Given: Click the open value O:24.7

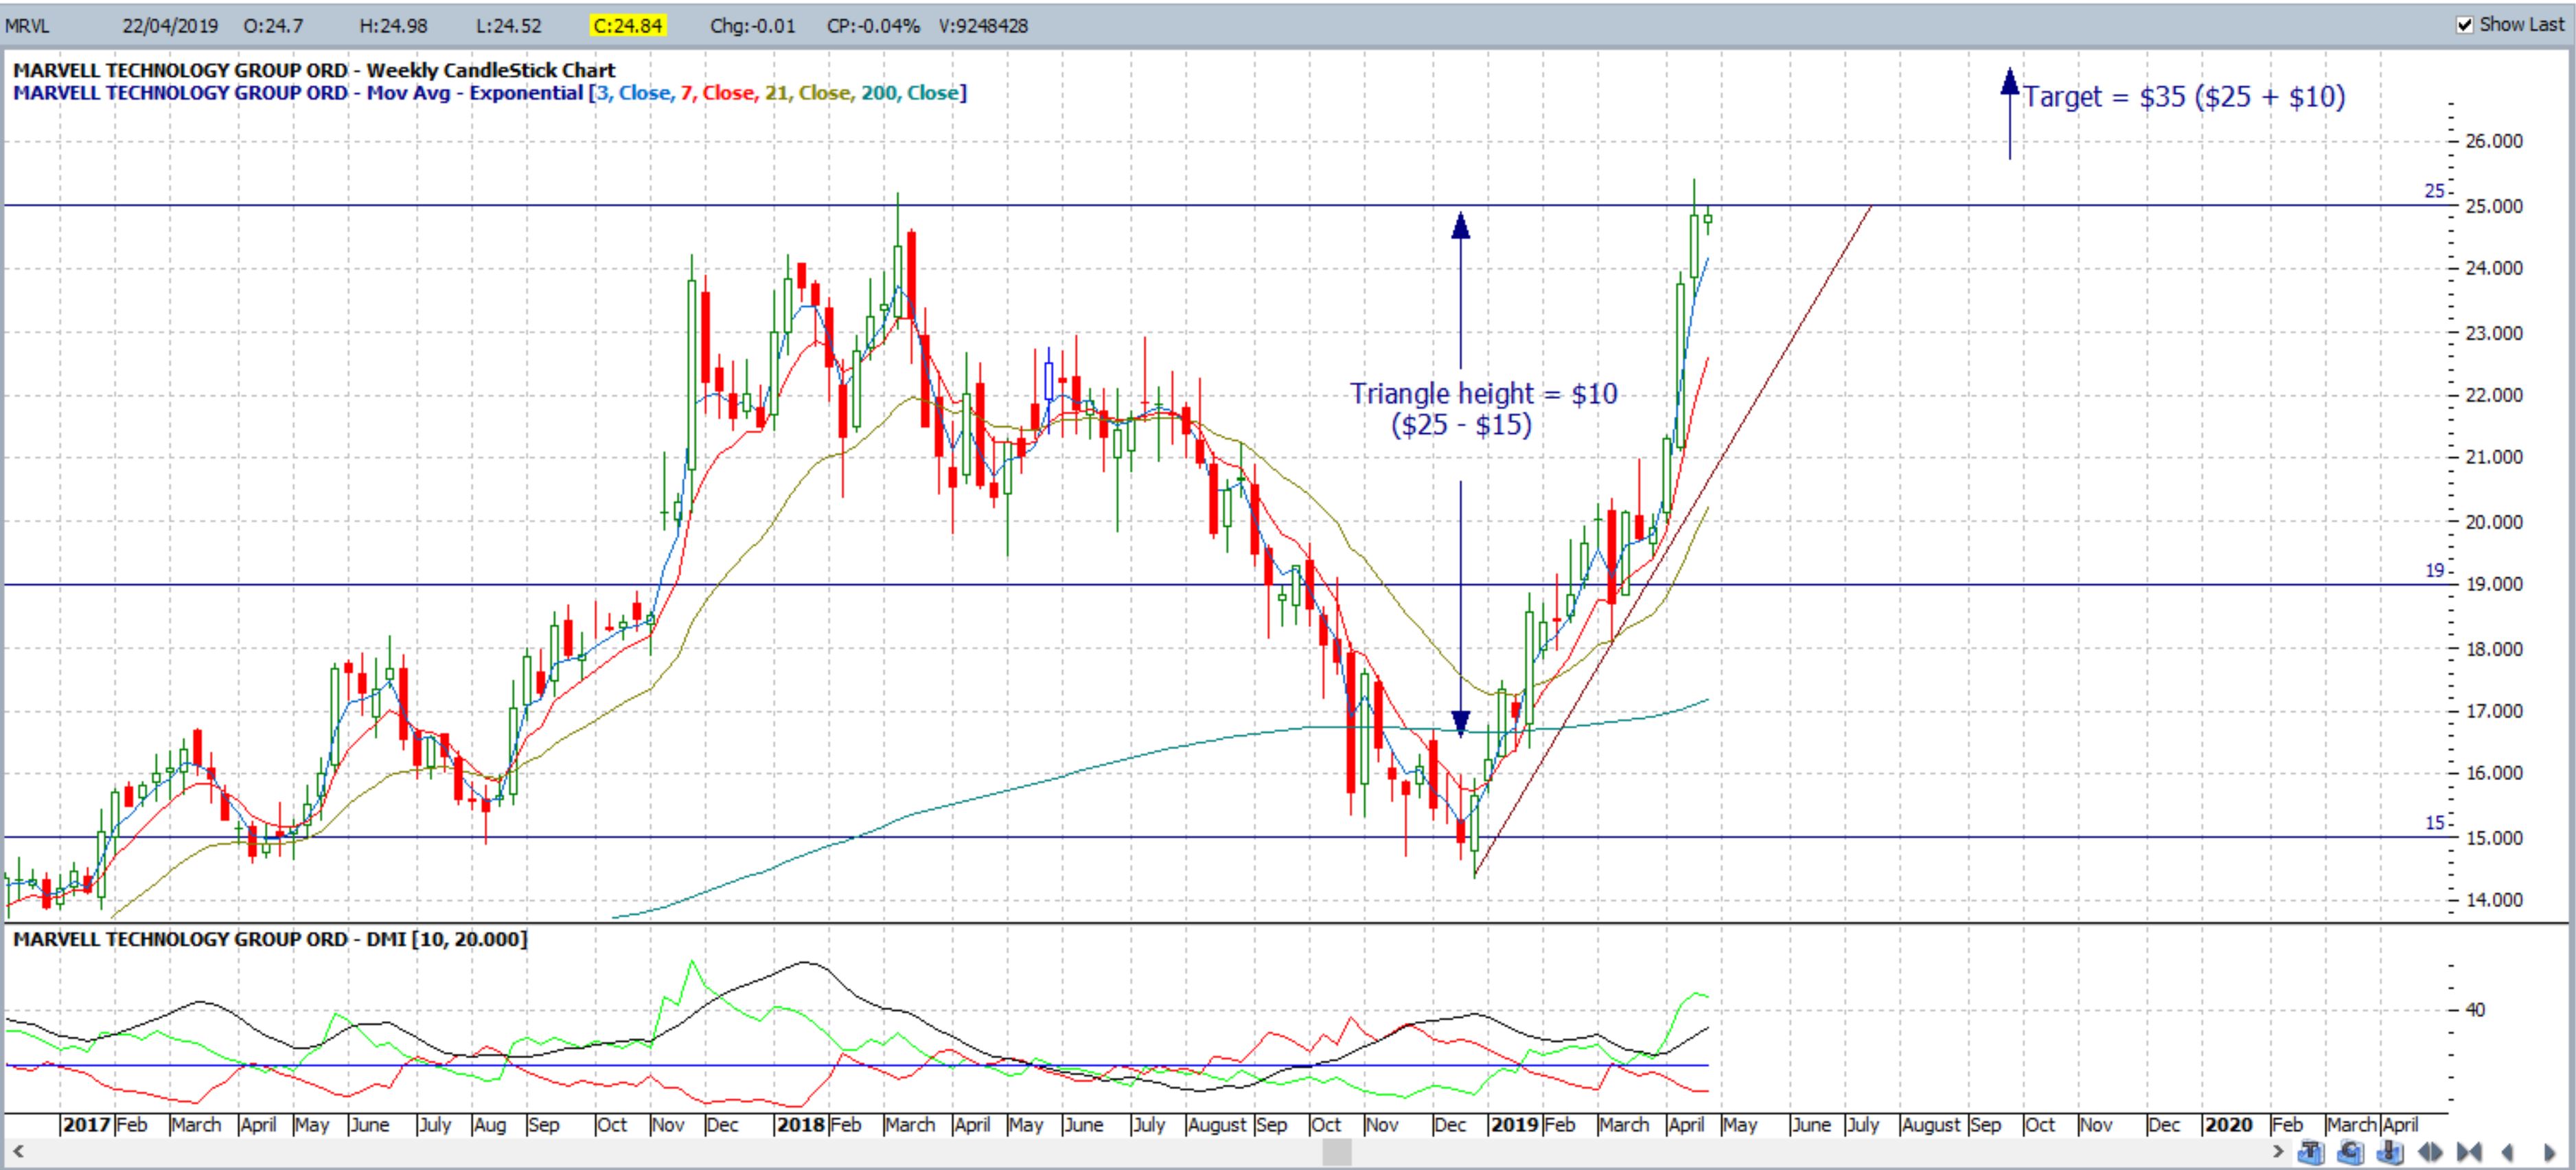Looking at the screenshot, I should pyautogui.click(x=273, y=26).
